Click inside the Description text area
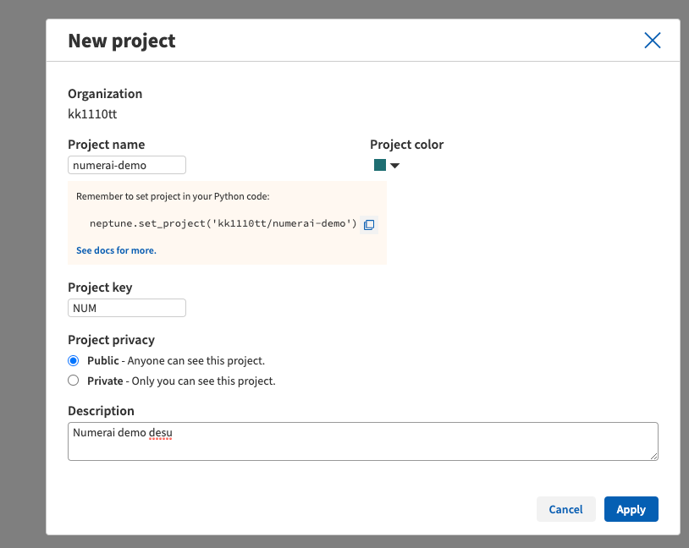The height and width of the screenshot is (548, 689). [x=362, y=441]
